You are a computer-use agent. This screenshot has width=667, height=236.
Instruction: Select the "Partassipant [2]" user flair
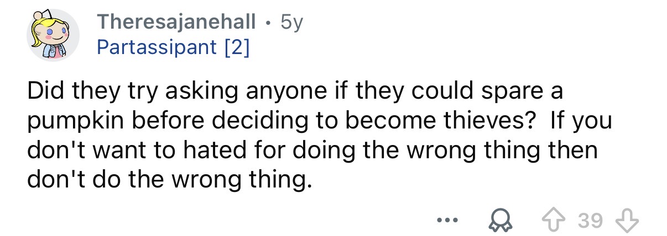pos(173,48)
